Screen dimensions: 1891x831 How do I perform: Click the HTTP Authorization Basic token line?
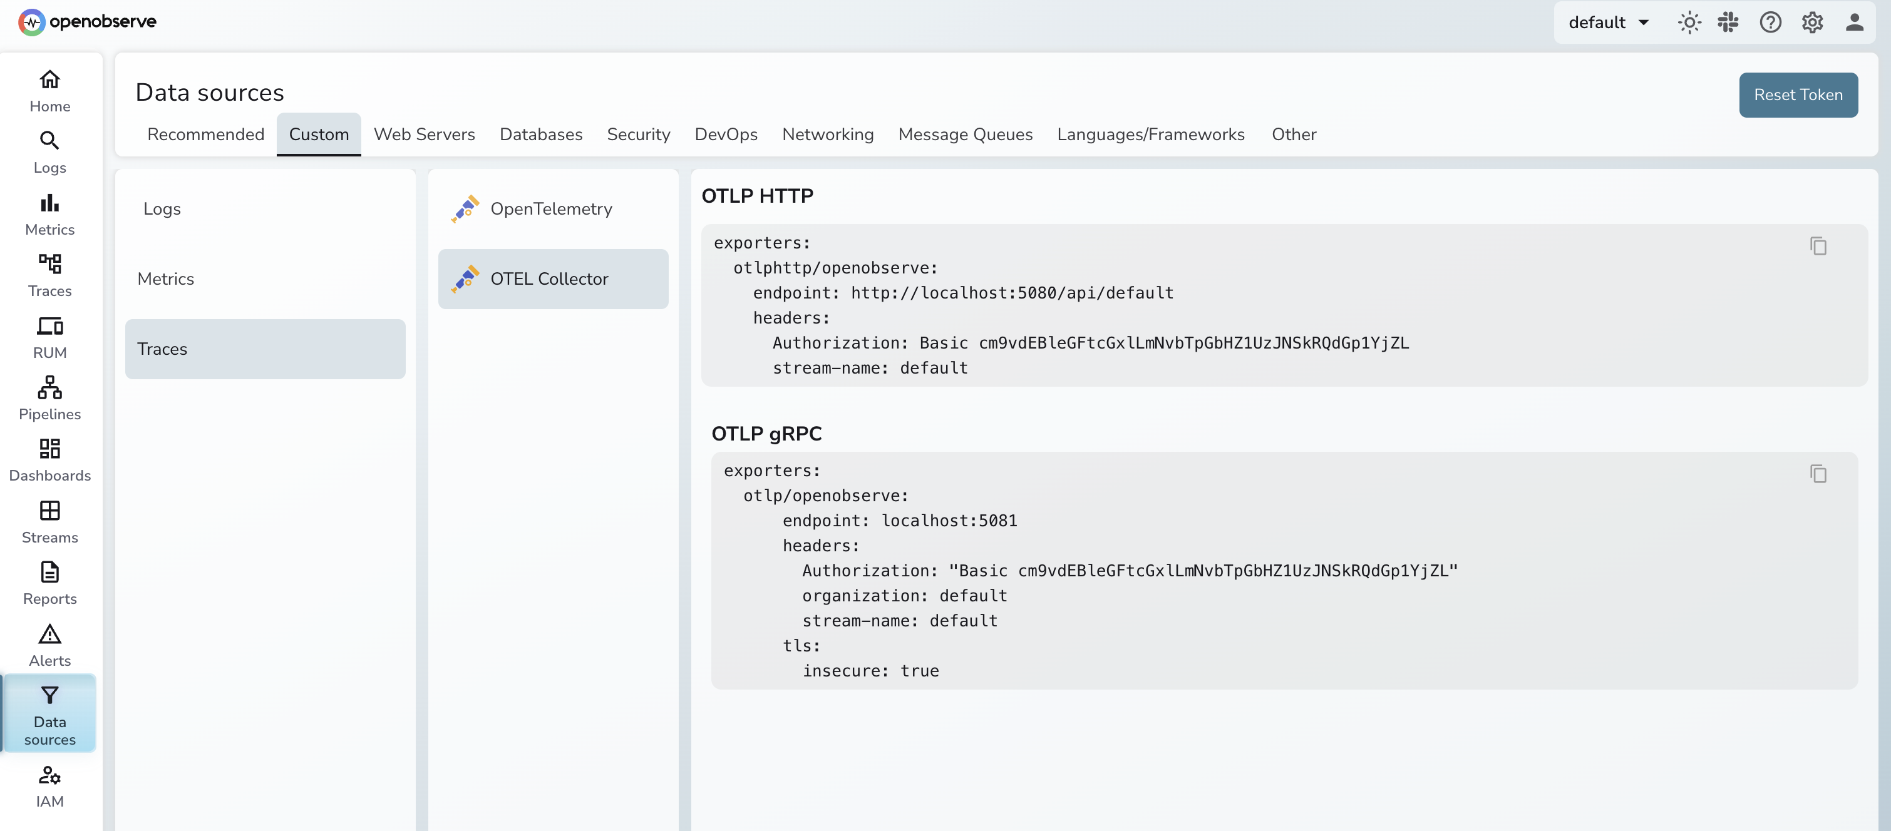pos(1090,342)
